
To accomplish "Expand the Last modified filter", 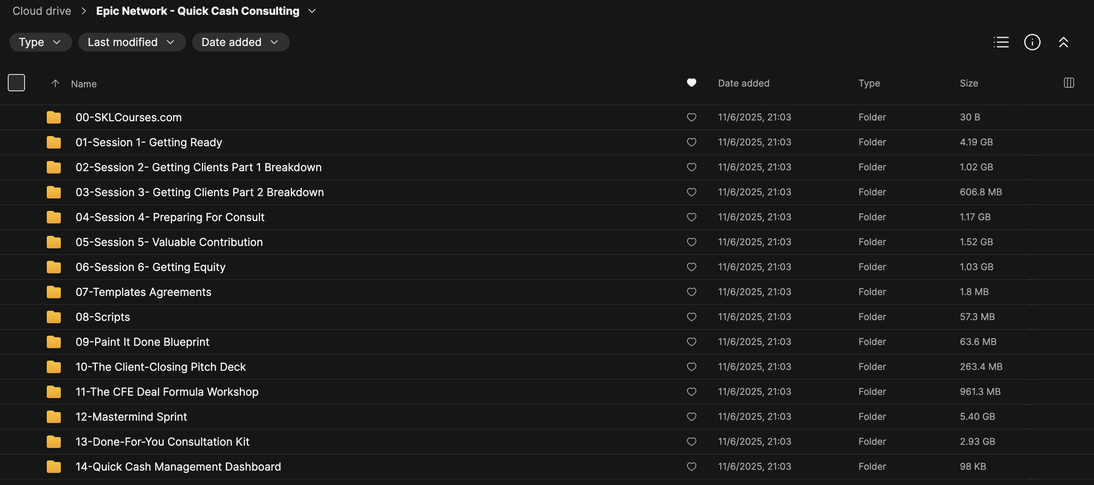I will click(132, 42).
